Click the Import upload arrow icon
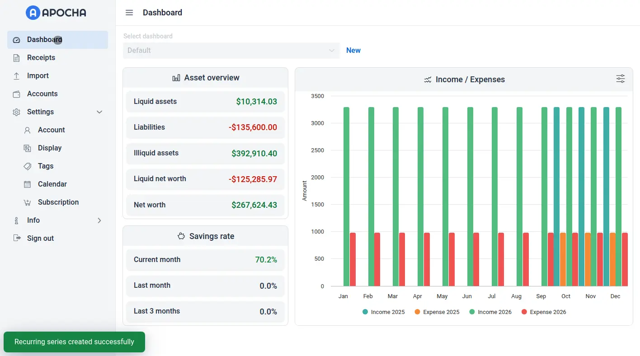 [x=17, y=76]
